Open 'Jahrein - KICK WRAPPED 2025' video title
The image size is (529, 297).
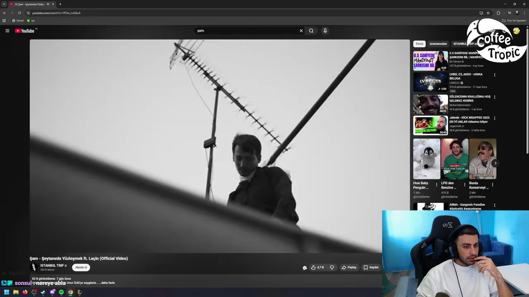click(469, 120)
